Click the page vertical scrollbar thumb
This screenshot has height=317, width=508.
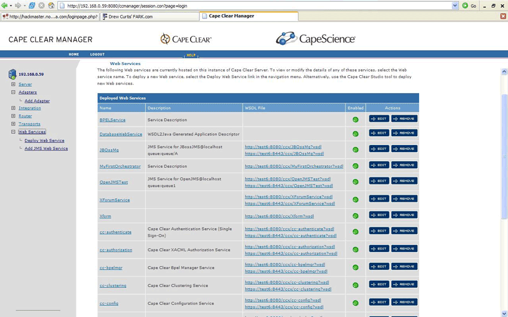(x=504, y=155)
